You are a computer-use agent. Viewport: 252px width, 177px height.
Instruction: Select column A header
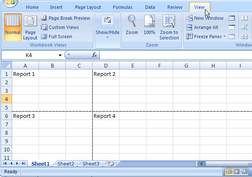[x=25, y=65]
